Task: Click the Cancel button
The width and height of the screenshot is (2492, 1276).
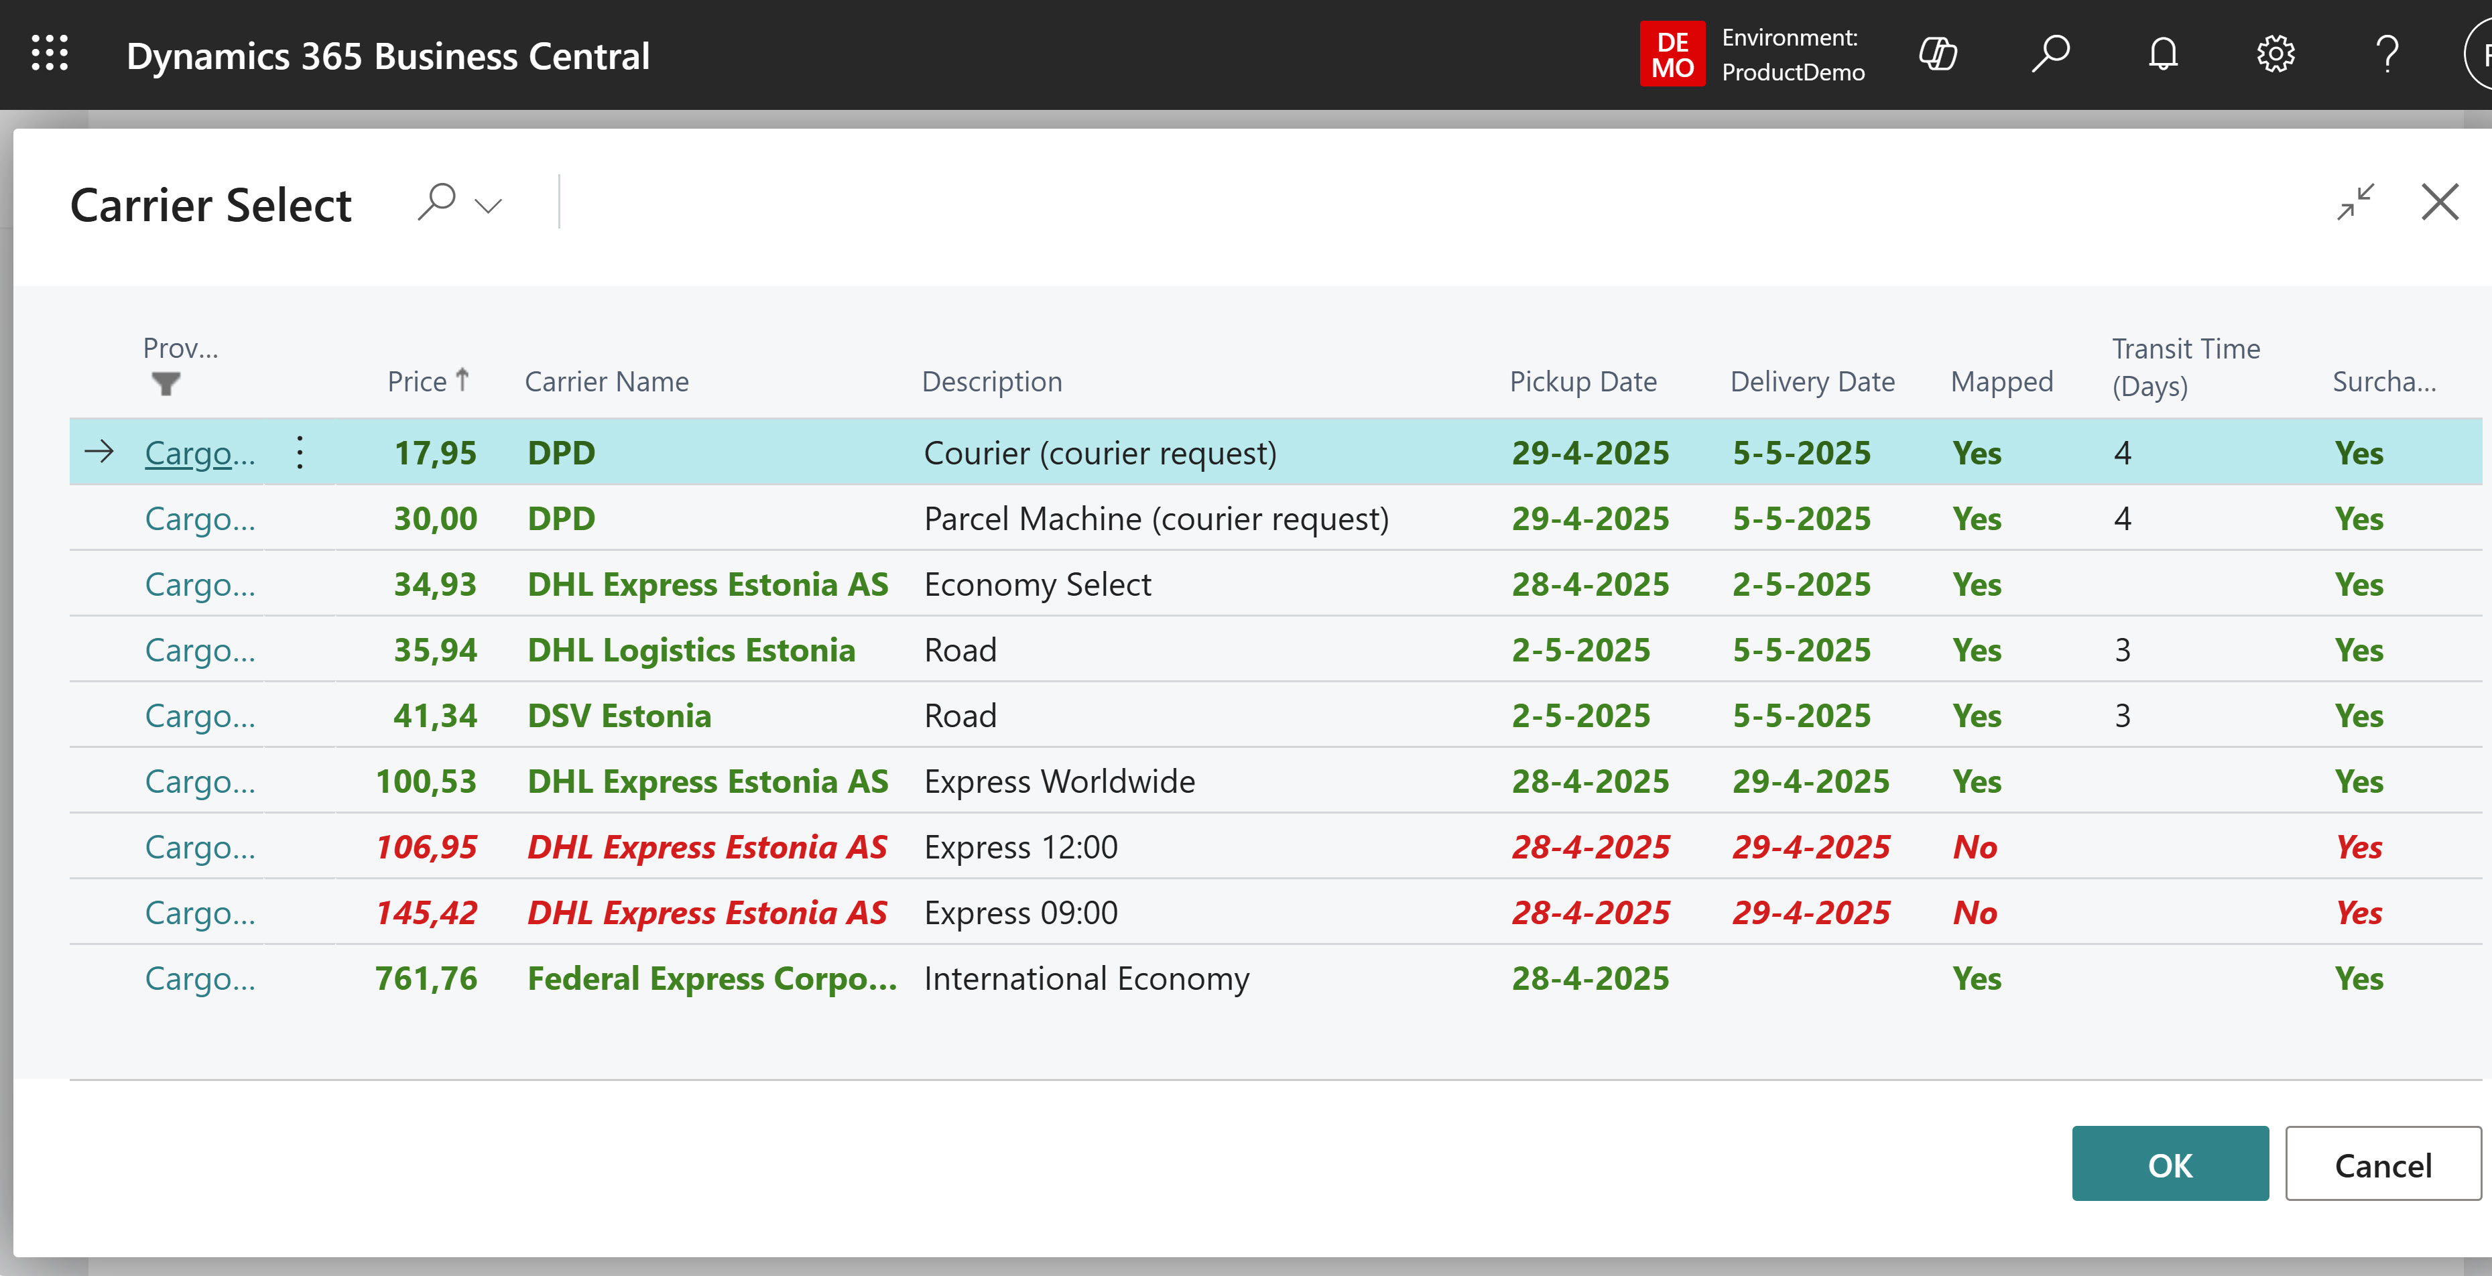Action: (x=2383, y=1164)
